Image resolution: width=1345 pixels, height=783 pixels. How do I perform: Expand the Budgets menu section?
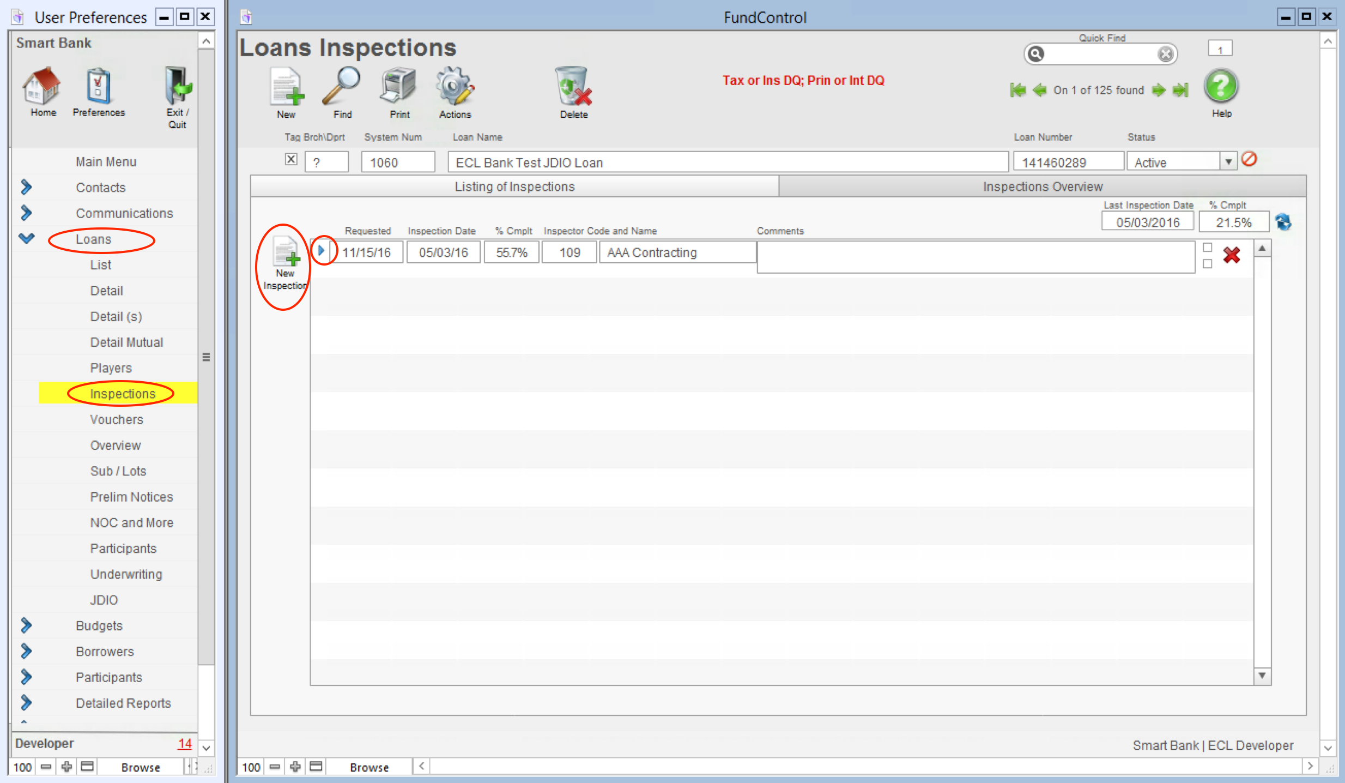(x=26, y=625)
